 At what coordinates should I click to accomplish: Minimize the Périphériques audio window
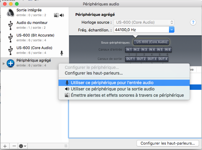pyautogui.click(x=11, y=4)
